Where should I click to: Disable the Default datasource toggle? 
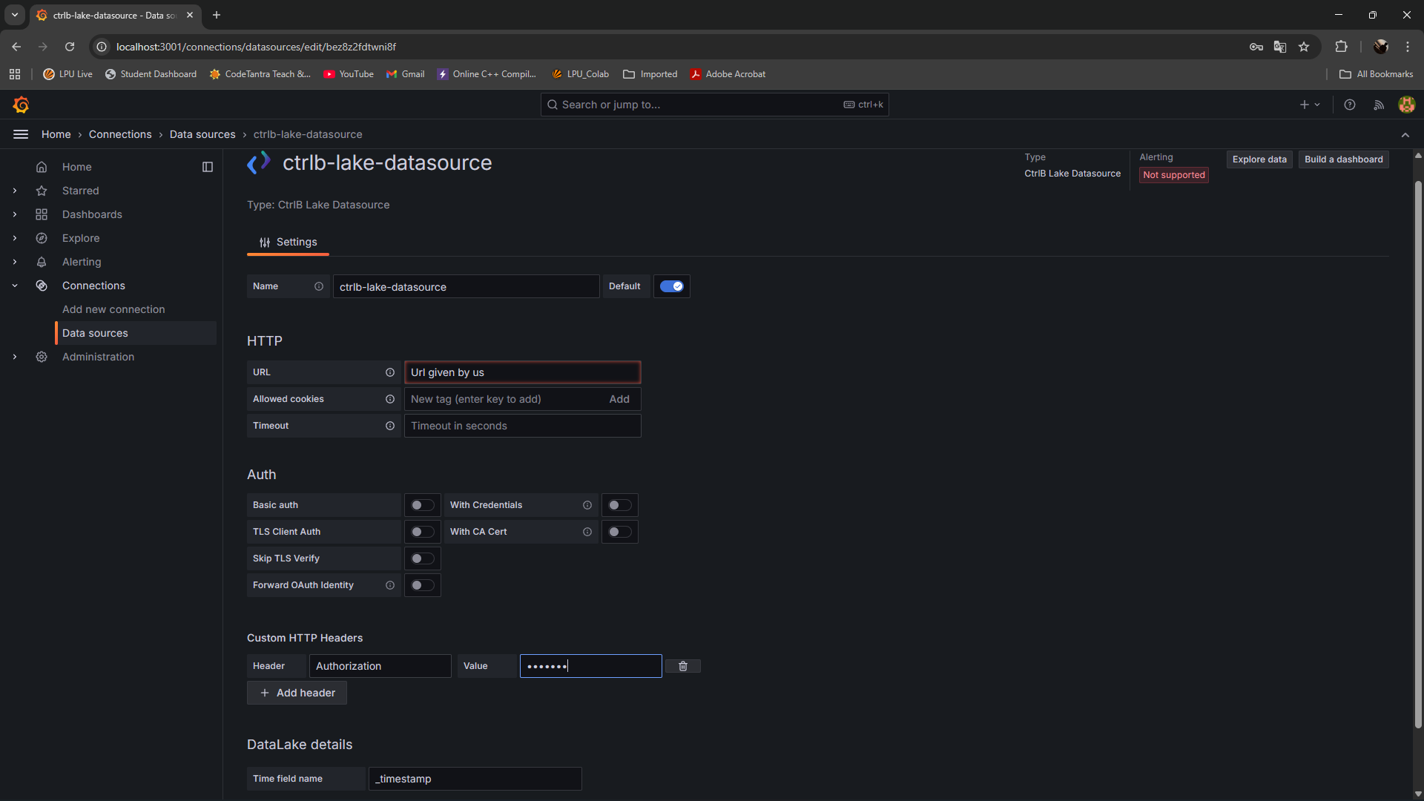click(671, 286)
